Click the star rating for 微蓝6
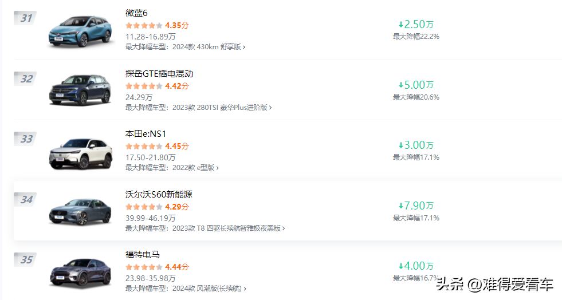The image size is (562, 300). click(x=144, y=26)
